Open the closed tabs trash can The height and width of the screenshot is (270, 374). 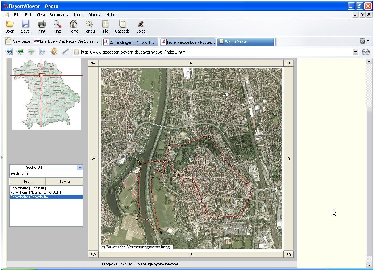click(362, 41)
